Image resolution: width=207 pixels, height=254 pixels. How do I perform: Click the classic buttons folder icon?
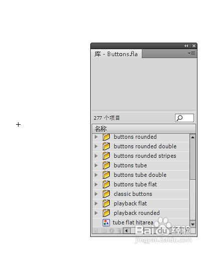tap(106, 194)
